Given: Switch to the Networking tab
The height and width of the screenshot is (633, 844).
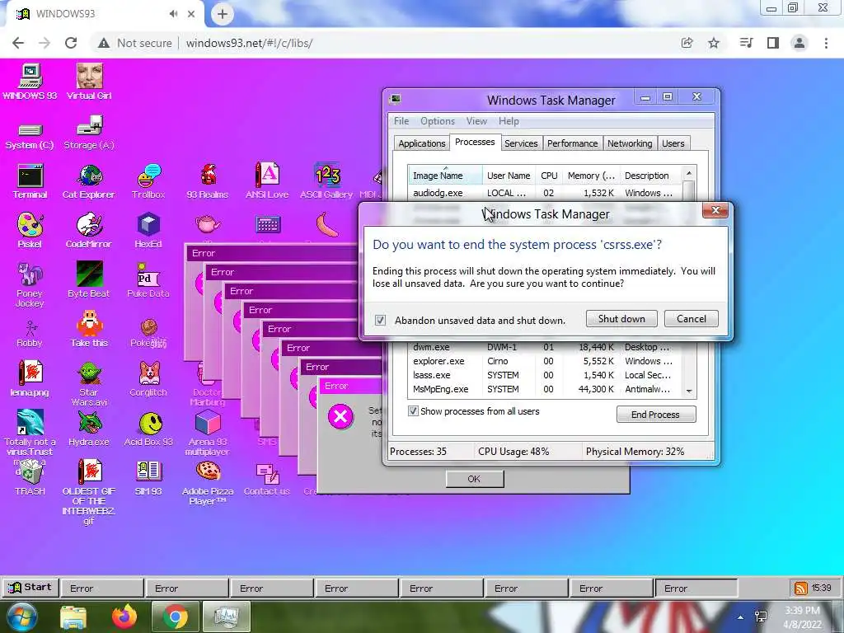Looking at the screenshot, I should (630, 143).
